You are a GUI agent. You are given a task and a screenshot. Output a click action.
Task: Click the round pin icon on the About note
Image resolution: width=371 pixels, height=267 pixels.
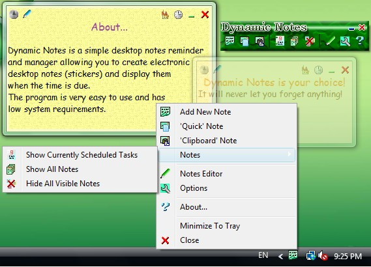[x=14, y=14]
